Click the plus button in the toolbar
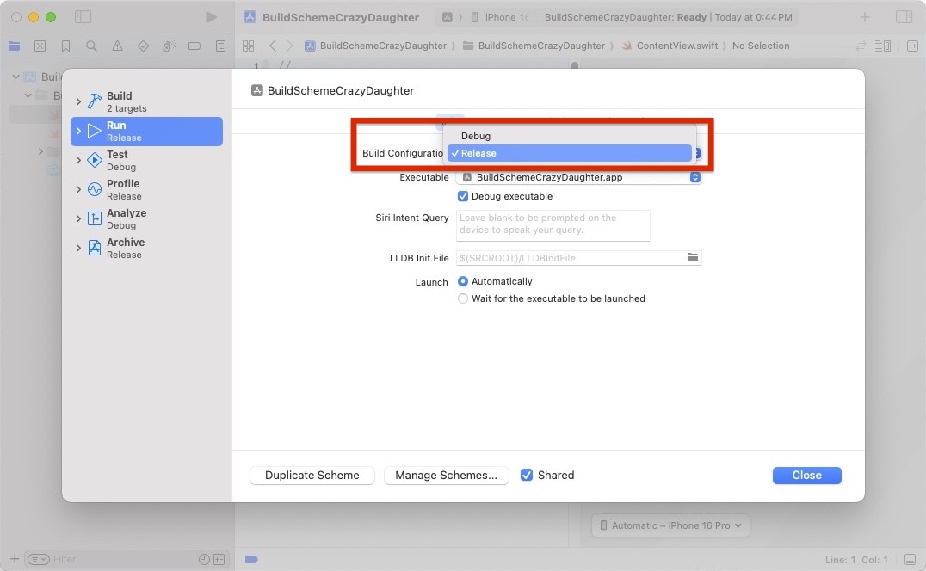This screenshot has height=571, width=926. tap(865, 17)
